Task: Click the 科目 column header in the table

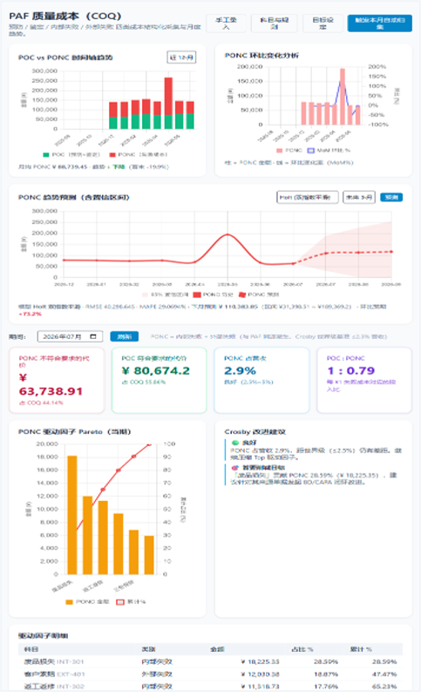Action: [31, 649]
